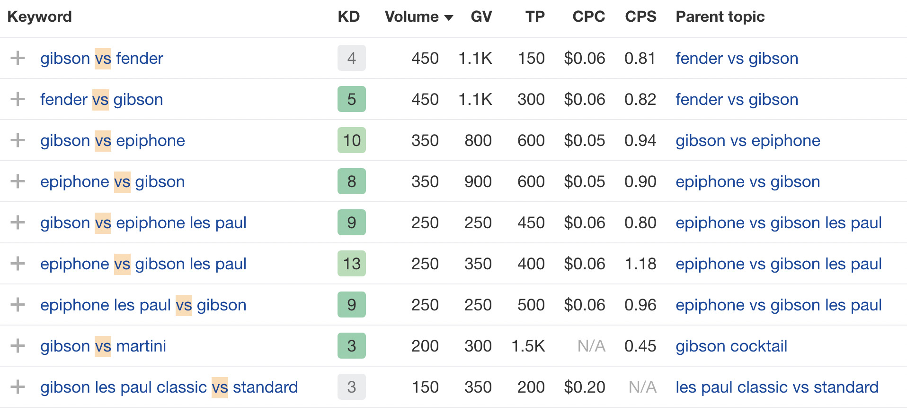Click the Keyword column header
The width and height of the screenshot is (907, 412).
click(40, 17)
